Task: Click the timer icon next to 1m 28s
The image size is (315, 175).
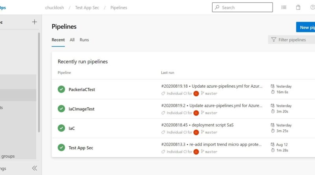Action: (272, 150)
